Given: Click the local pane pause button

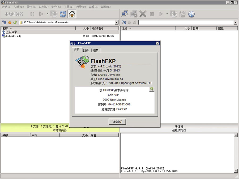Looking at the screenshot, I should [x=32, y=14].
